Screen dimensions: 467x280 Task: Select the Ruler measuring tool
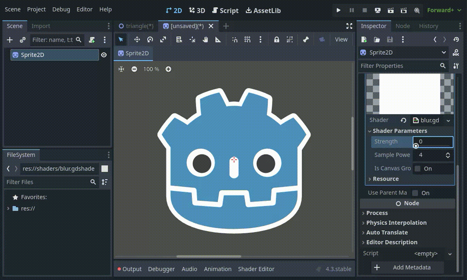(x=218, y=40)
